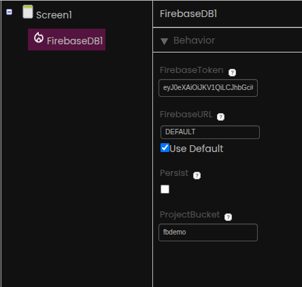Click the FirebaseDB1 properties panel title
Image resolution: width=302 pixels, height=287 pixels.
click(x=188, y=14)
